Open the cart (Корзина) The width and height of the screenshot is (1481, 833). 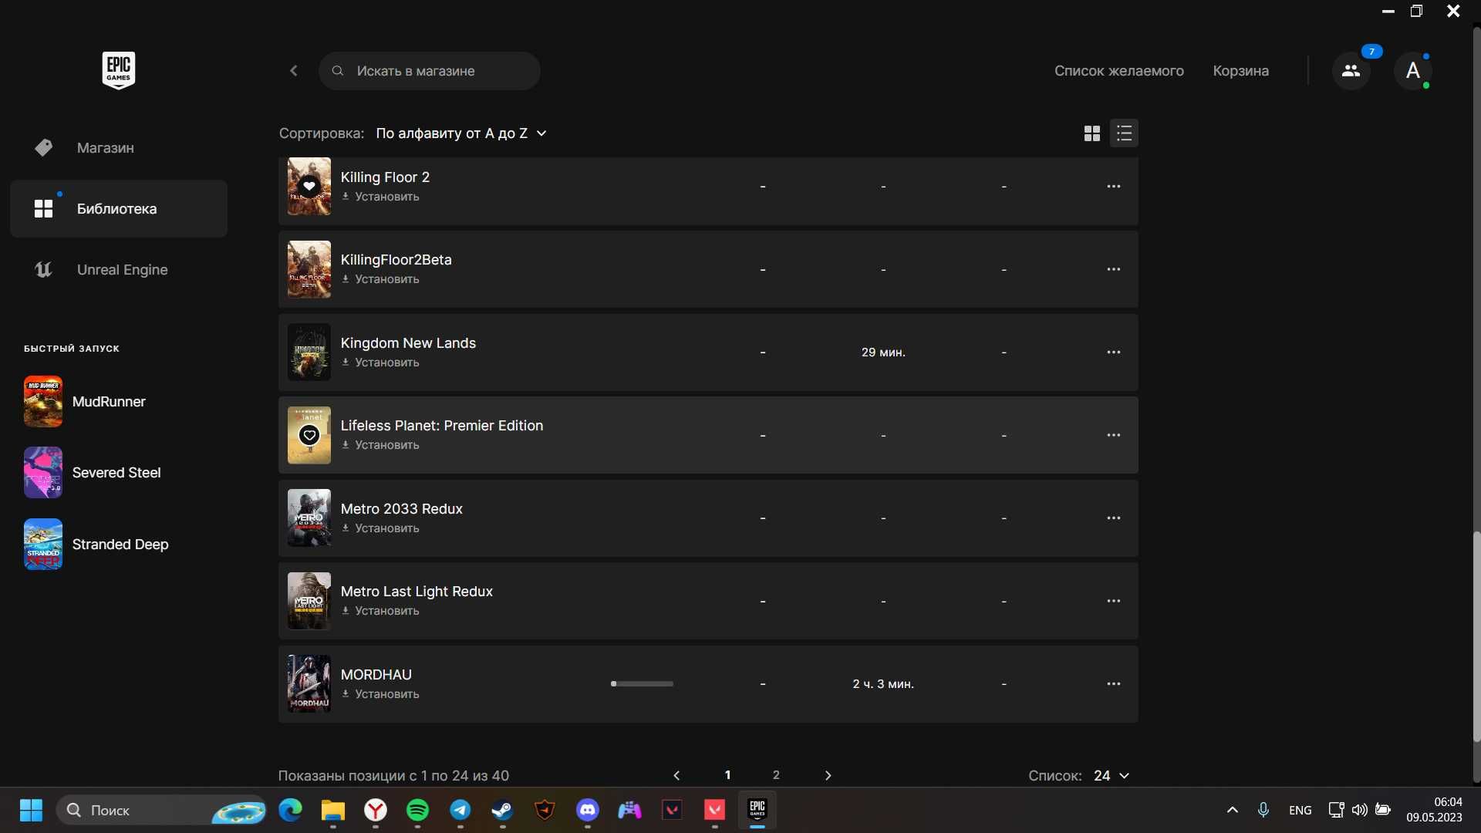coord(1240,71)
